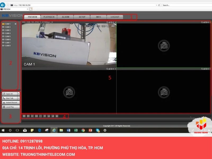
Task: Switch to the PREVIEW tab
Action: pos(32,17)
